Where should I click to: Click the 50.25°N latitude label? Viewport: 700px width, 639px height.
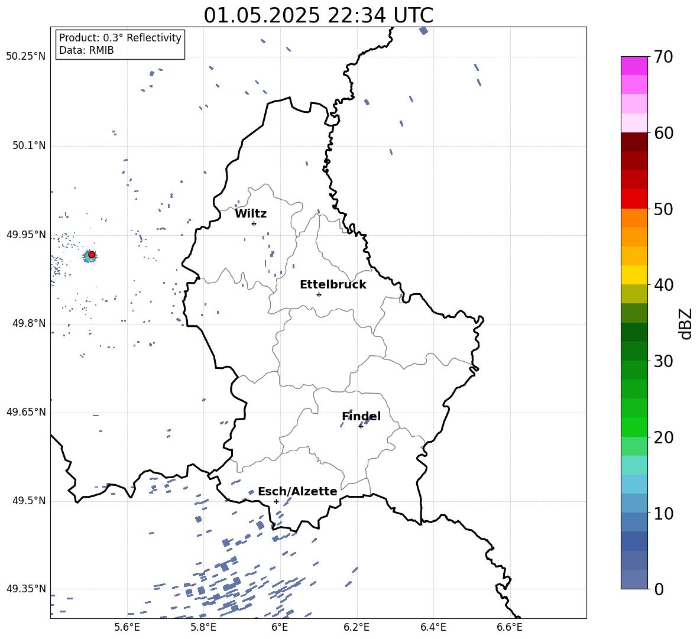[26, 57]
